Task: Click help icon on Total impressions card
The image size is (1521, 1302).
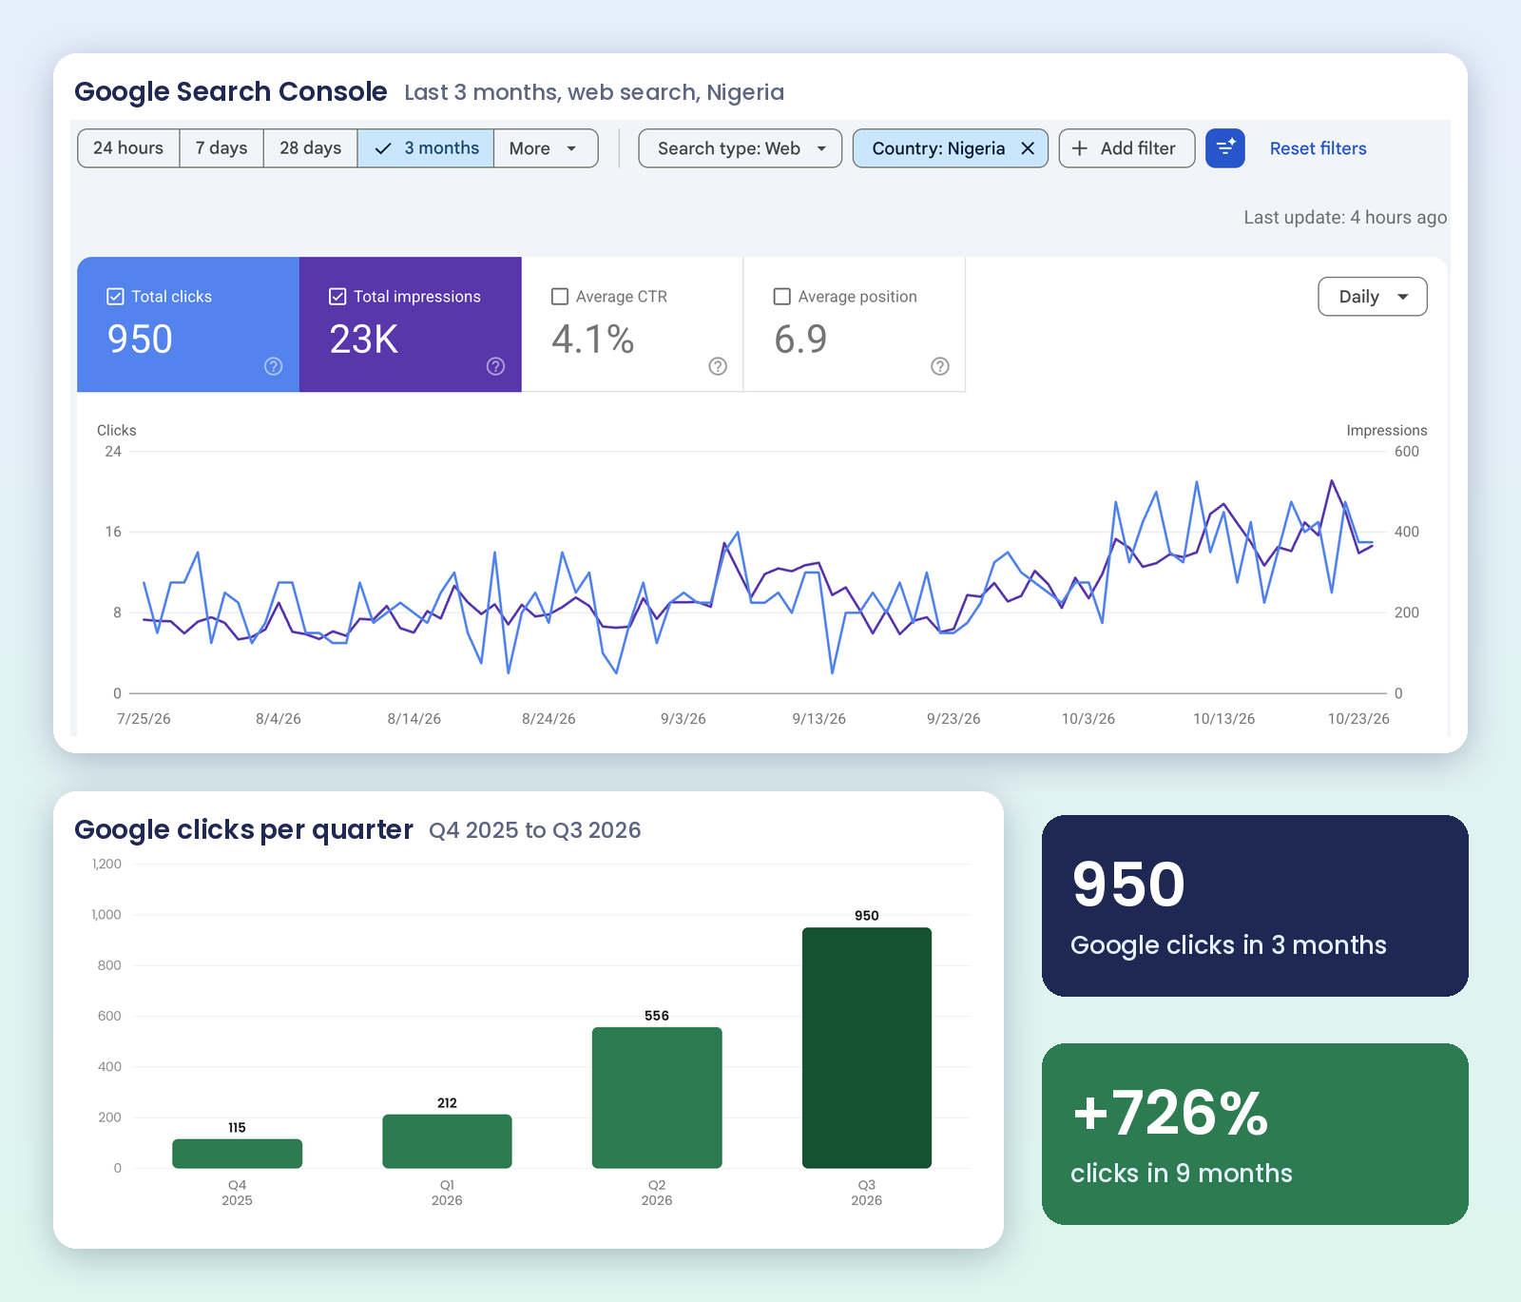Action: coord(495,366)
